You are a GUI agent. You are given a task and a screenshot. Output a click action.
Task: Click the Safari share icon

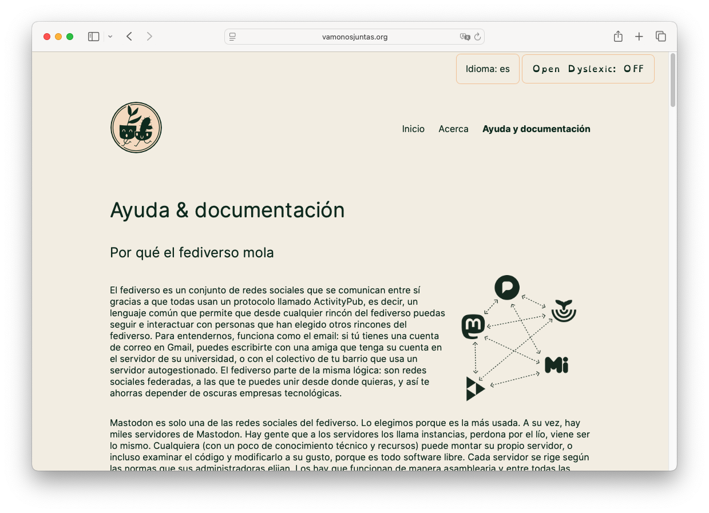point(618,37)
